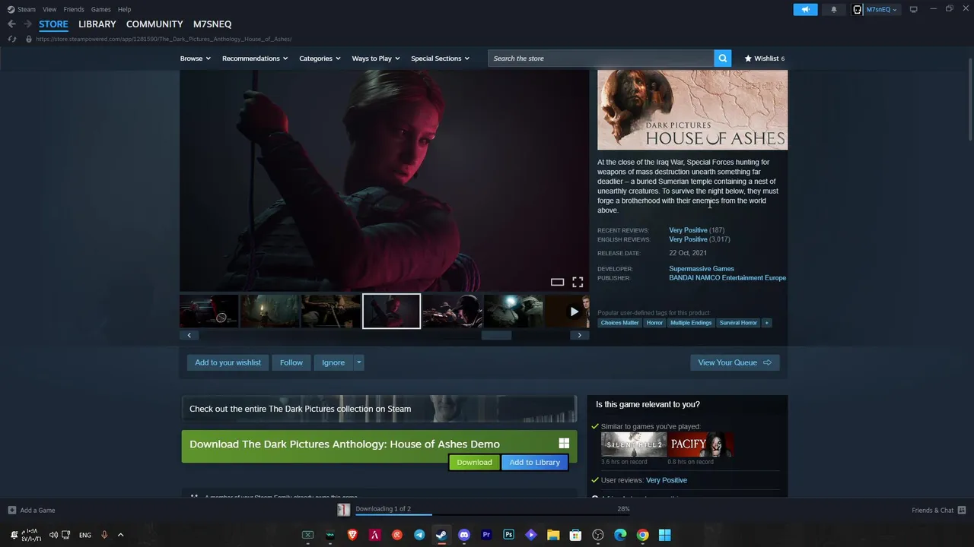974x547 pixels.
Task: Open BANDAI NAMCO Entertainment Europe publisher link
Action: click(x=727, y=278)
